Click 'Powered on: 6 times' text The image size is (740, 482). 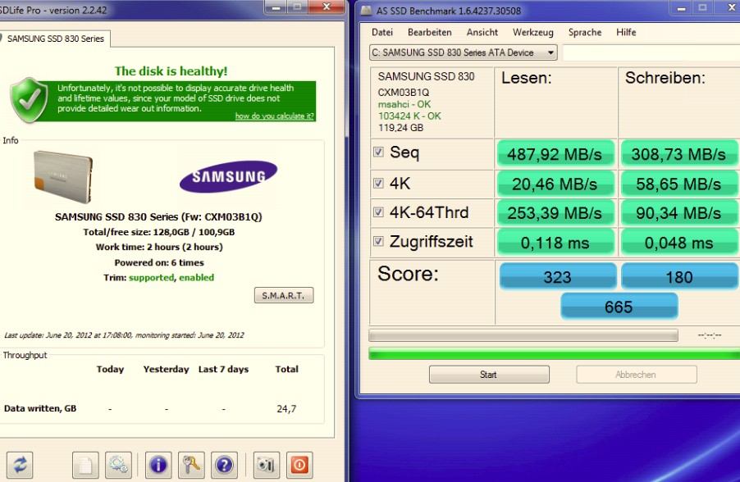click(x=159, y=262)
